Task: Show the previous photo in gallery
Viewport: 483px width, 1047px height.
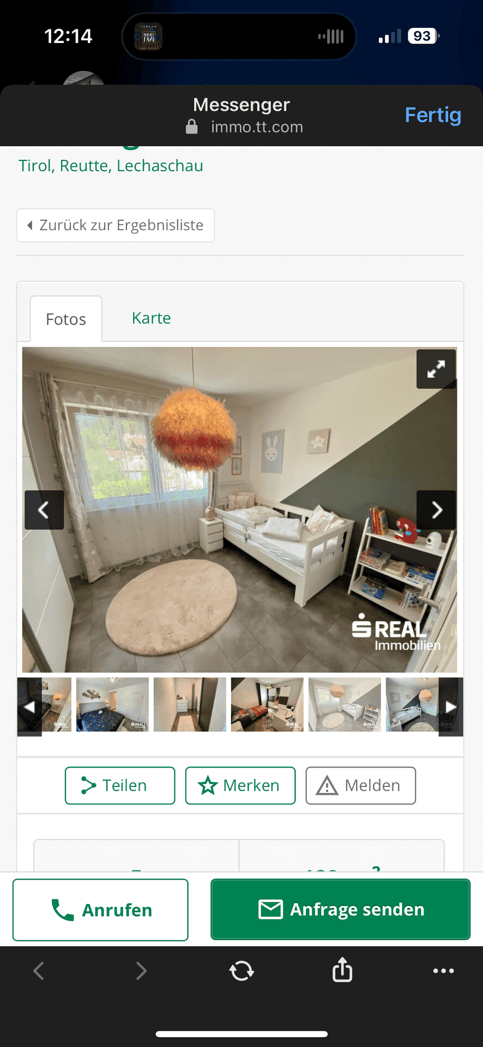Action: pos(44,510)
